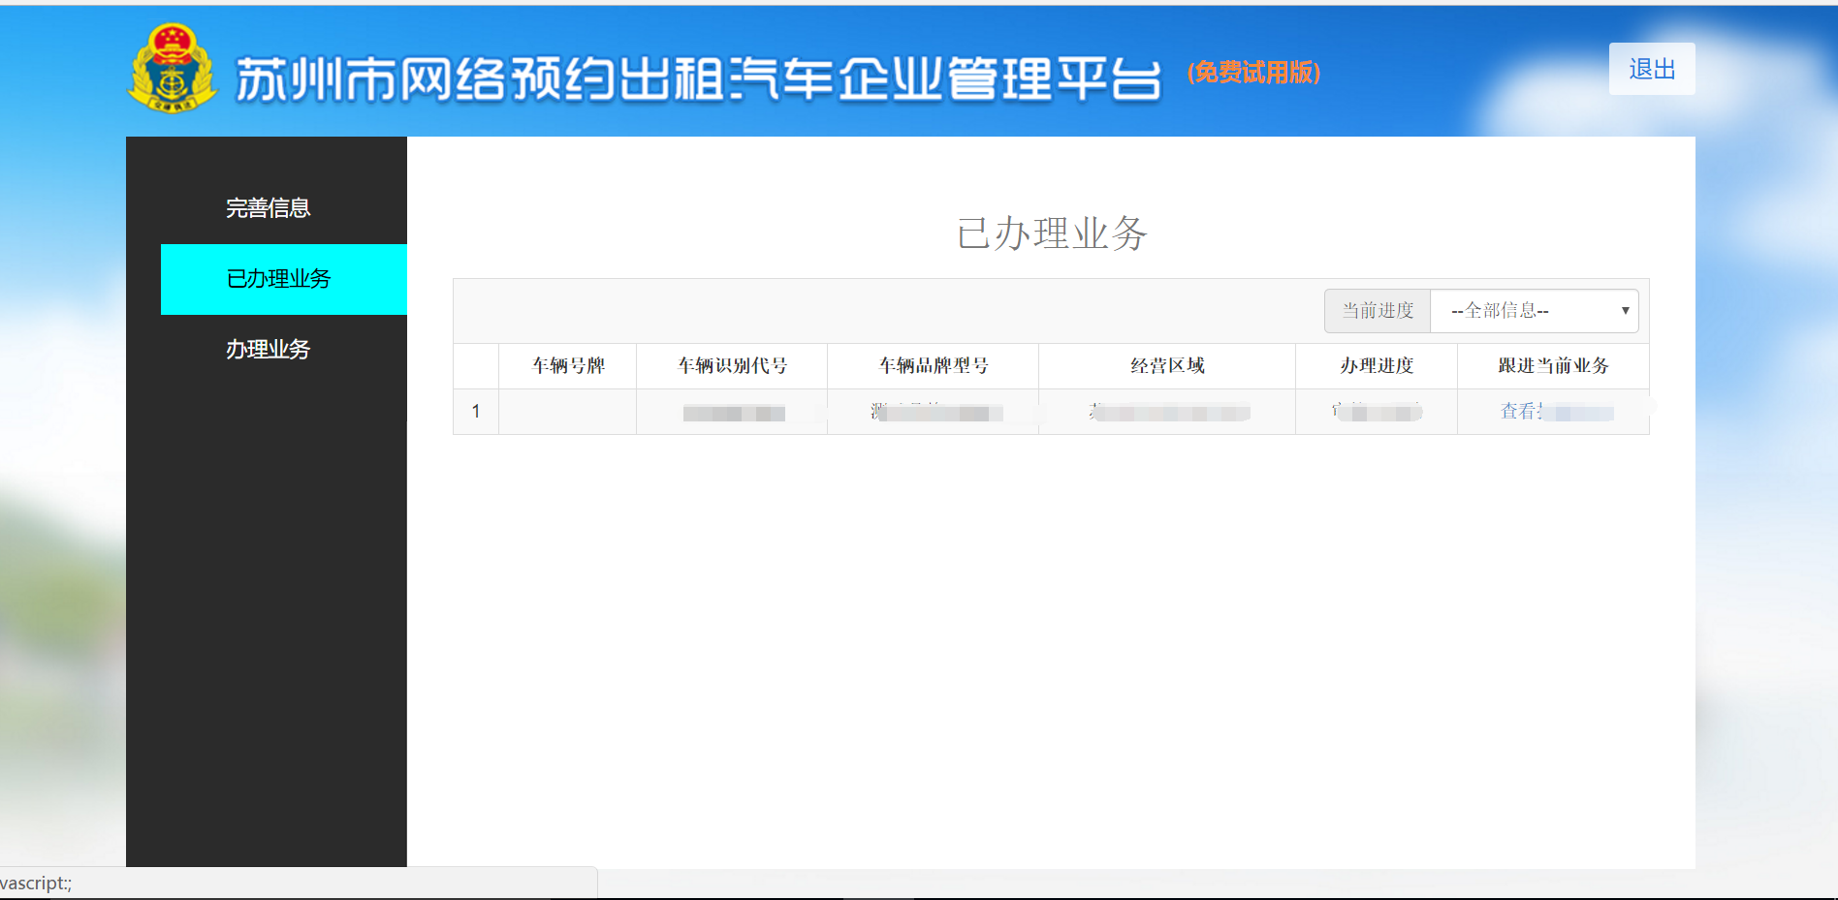This screenshot has height=900, width=1838.
Task: Click the 办理进度 column header
Action: pyautogui.click(x=1376, y=366)
